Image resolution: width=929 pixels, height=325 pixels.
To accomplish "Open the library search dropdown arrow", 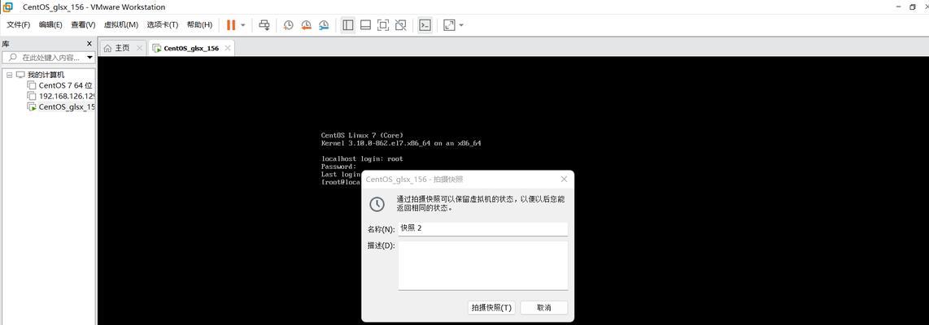I will click(x=89, y=58).
